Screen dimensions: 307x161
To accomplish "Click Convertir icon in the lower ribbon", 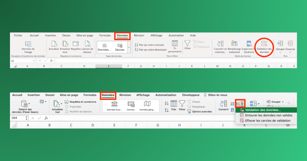I will [x=223, y=104].
